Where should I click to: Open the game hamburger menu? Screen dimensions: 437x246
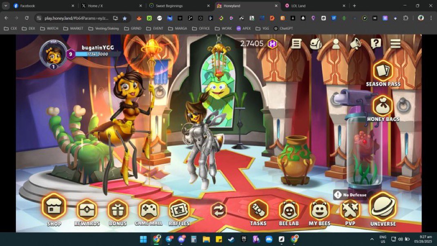coord(395,44)
